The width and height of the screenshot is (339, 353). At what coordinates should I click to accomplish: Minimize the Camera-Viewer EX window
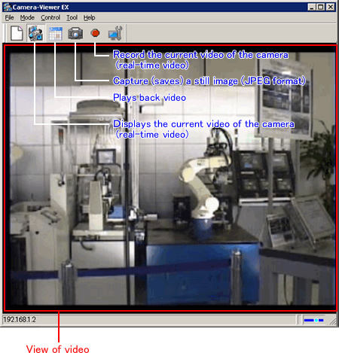(x=312, y=7)
